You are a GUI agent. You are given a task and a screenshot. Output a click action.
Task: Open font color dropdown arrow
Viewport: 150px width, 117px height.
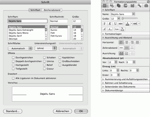pyautogui.click(x=131, y=23)
